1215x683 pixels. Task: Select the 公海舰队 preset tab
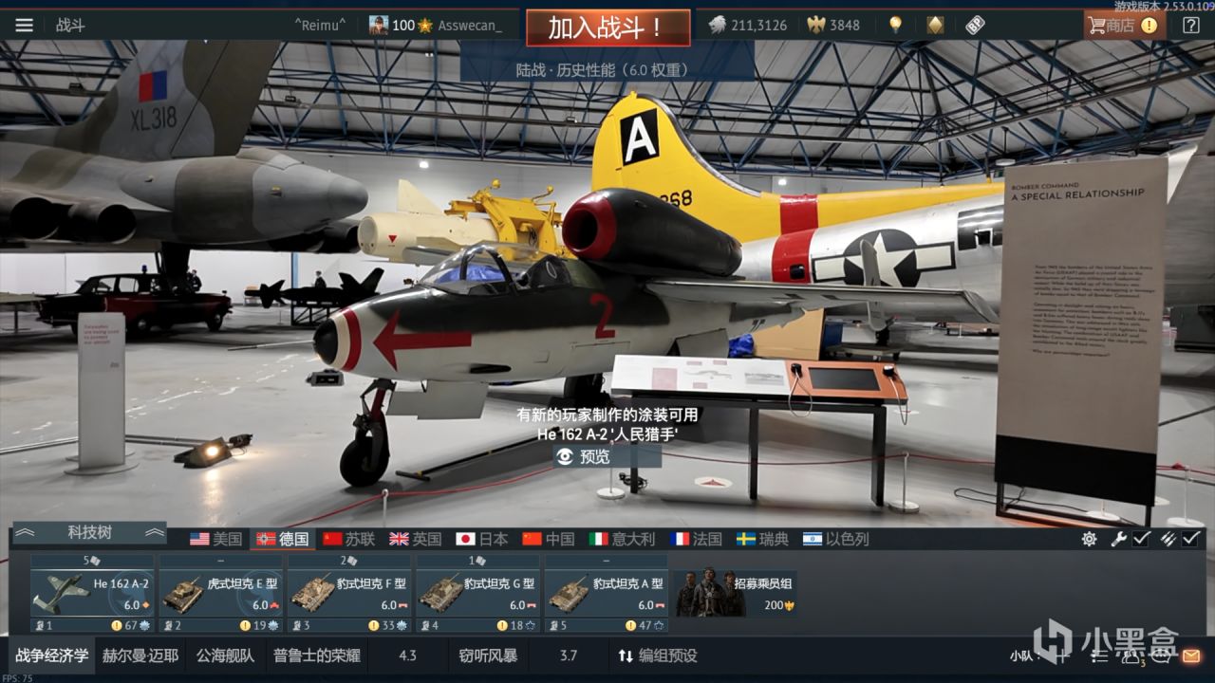225,655
